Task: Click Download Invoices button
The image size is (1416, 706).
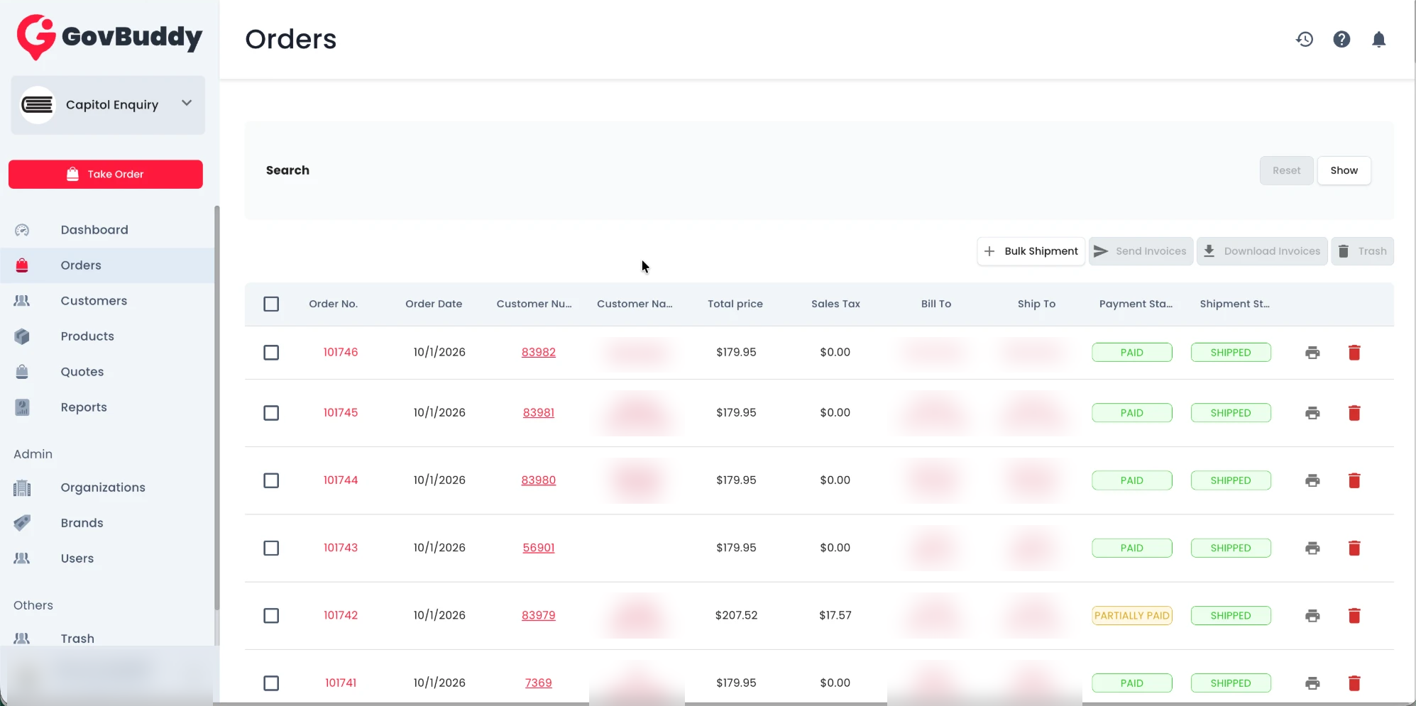Action: point(1262,251)
